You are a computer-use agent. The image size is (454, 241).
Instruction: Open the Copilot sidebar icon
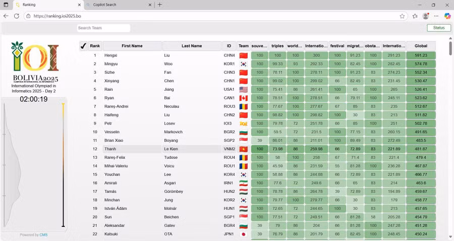tap(447, 16)
